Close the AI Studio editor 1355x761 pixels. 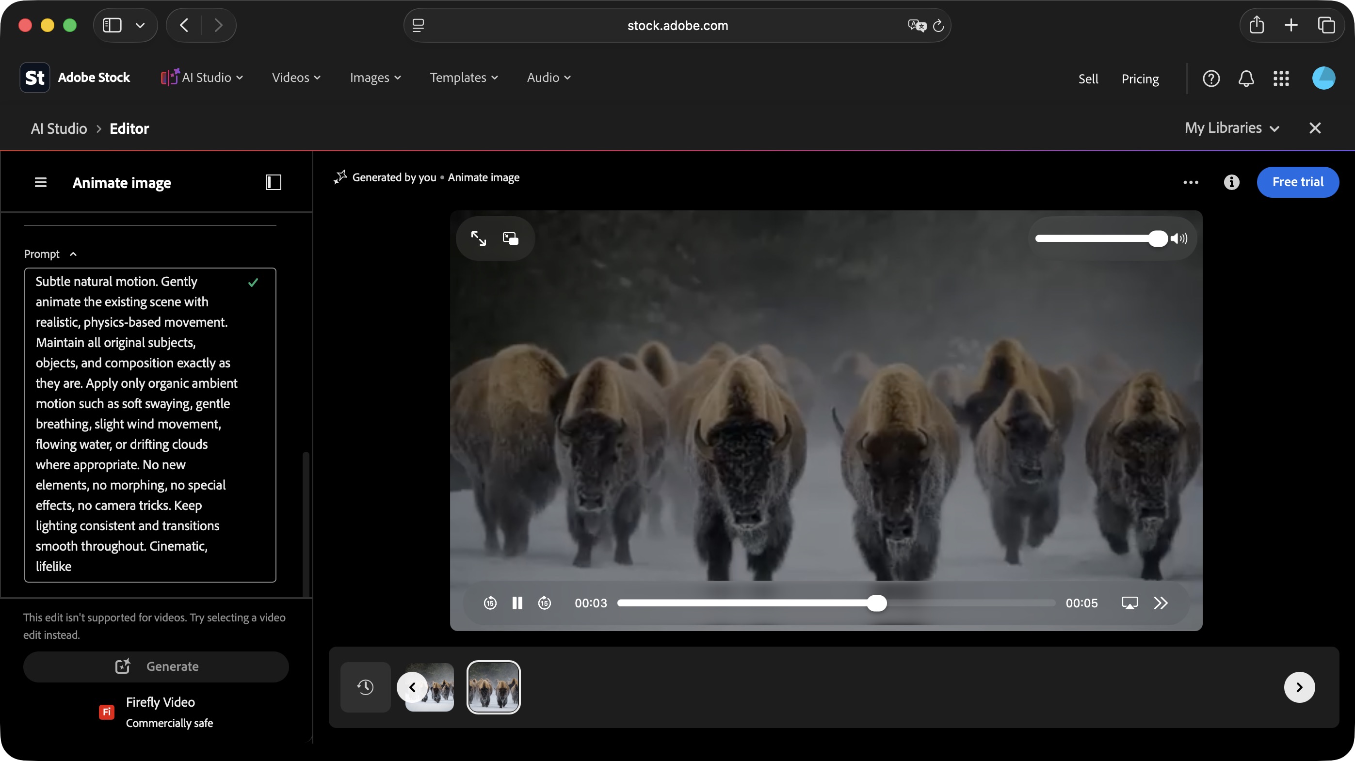[1314, 128]
